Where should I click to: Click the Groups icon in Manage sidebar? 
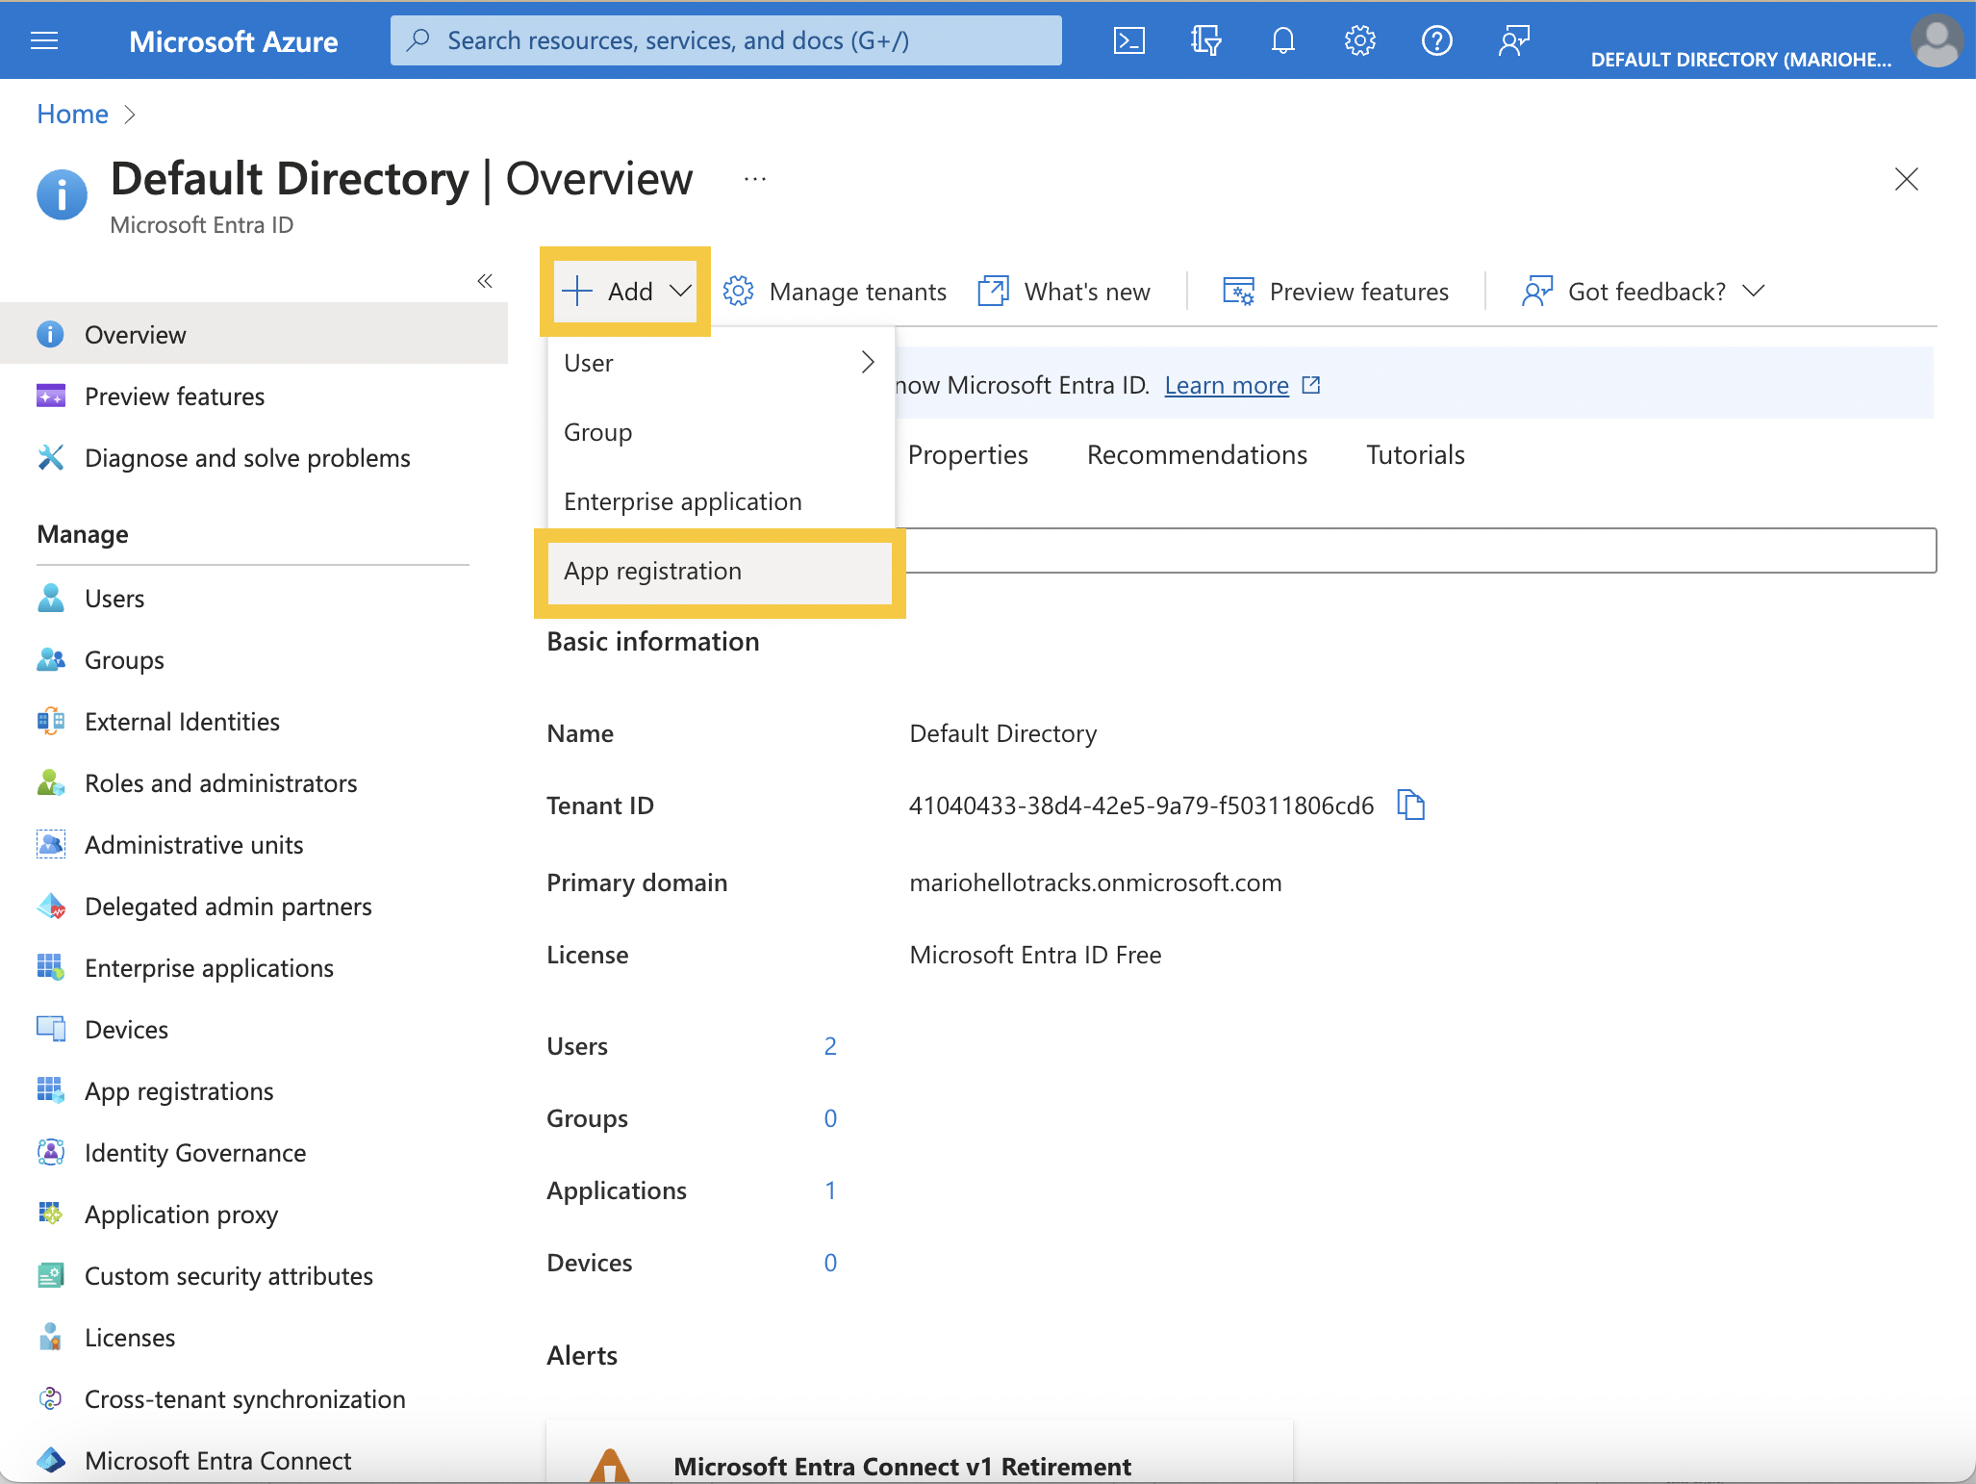click(51, 659)
